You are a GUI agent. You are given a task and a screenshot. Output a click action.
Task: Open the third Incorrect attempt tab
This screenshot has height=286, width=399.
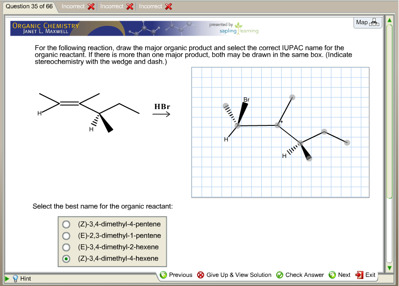(x=155, y=7)
